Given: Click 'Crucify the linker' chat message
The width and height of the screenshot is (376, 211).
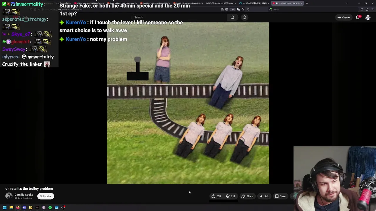Looking at the screenshot, I should click(x=22, y=64).
